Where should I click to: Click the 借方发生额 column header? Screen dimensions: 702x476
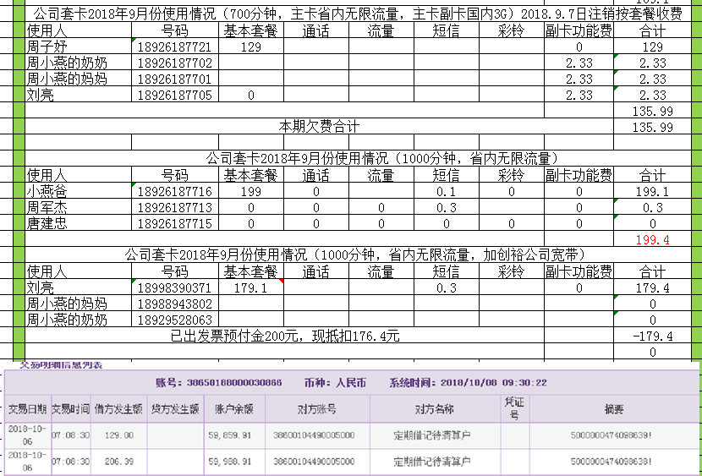click(118, 409)
